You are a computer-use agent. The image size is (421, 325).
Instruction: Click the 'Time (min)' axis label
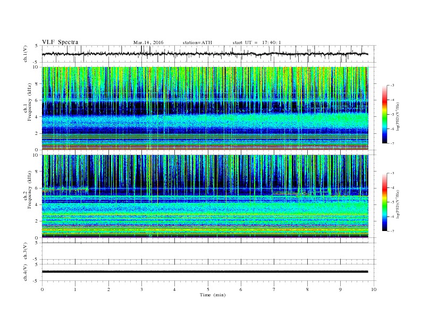213,295
